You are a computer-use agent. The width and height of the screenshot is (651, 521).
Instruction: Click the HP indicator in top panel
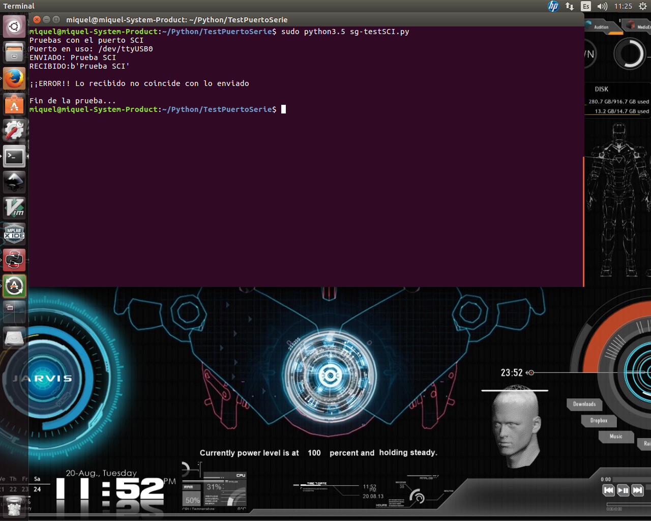click(x=553, y=6)
